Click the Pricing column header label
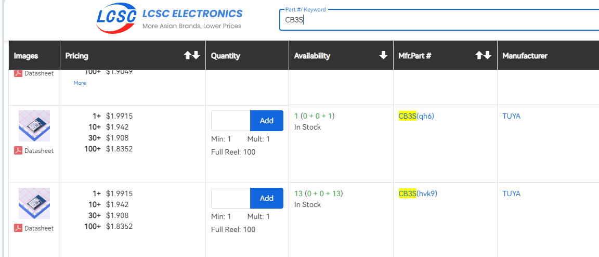This screenshot has height=257, width=599. click(77, 56)
